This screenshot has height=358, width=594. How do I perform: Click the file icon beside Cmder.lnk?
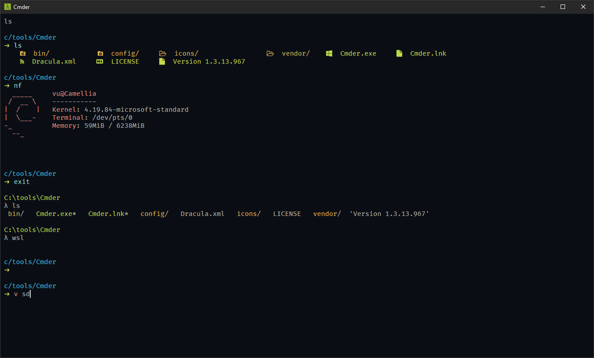click(399, 53)
